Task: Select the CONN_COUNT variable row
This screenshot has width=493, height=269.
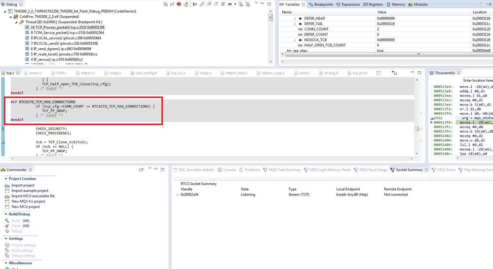Action: (386, 29)
